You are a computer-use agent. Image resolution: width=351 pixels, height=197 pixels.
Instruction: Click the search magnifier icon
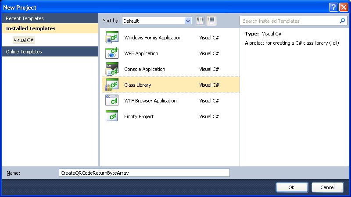(x=342, y=21)
